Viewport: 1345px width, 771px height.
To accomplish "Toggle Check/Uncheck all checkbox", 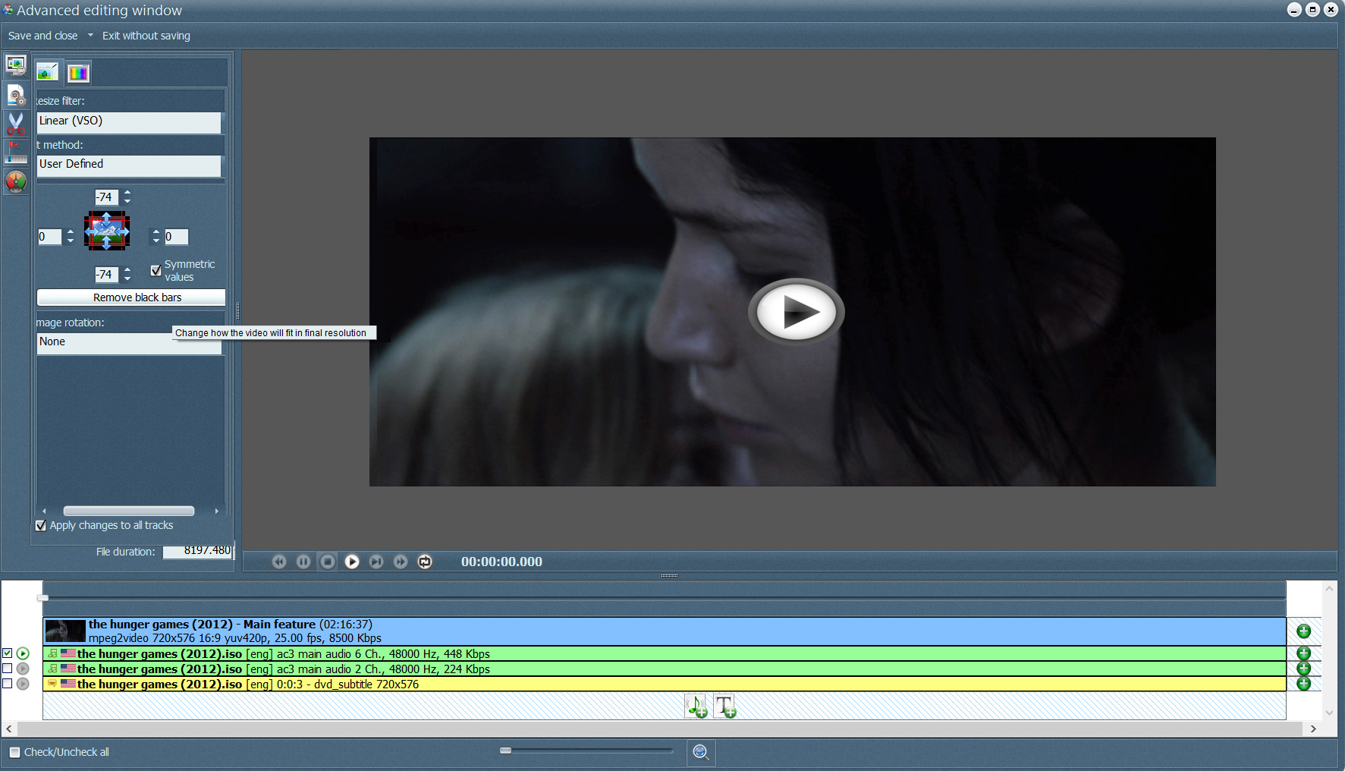I will pos(14,752).
